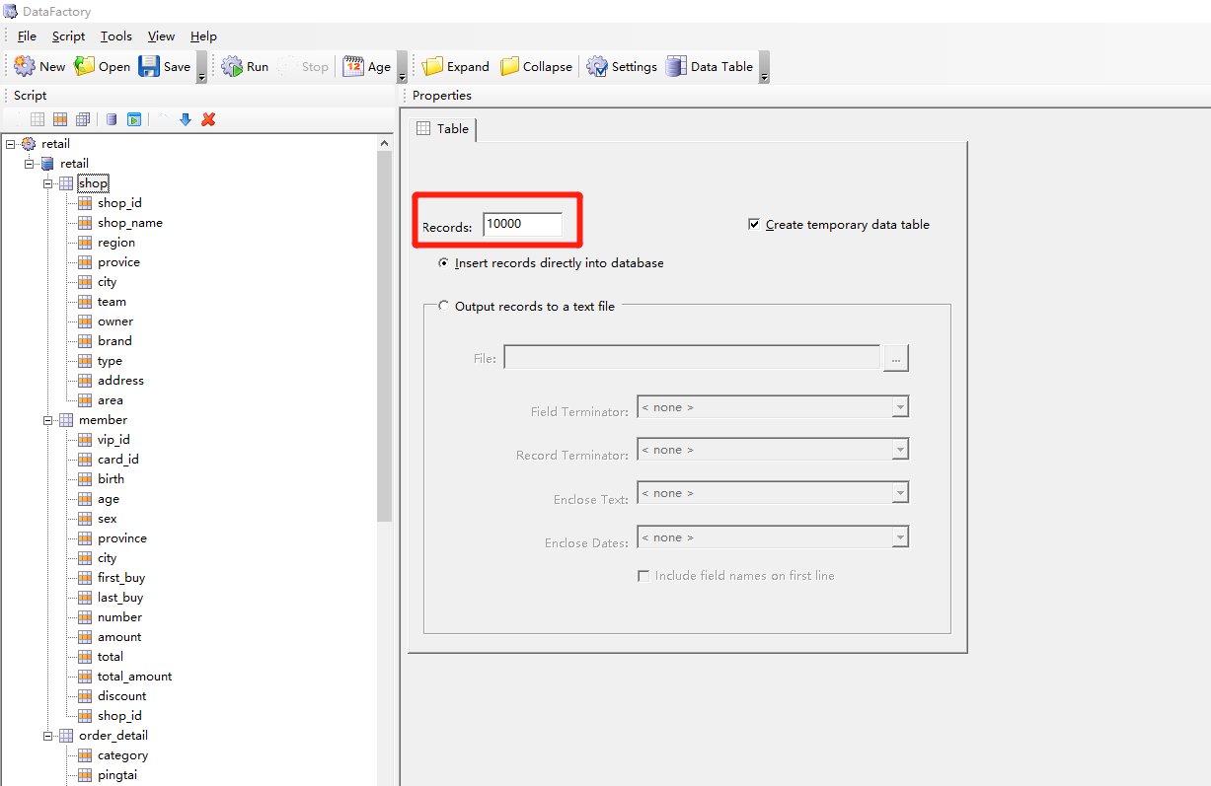Click the script tree vertical scrollbar

click(385, 336)
